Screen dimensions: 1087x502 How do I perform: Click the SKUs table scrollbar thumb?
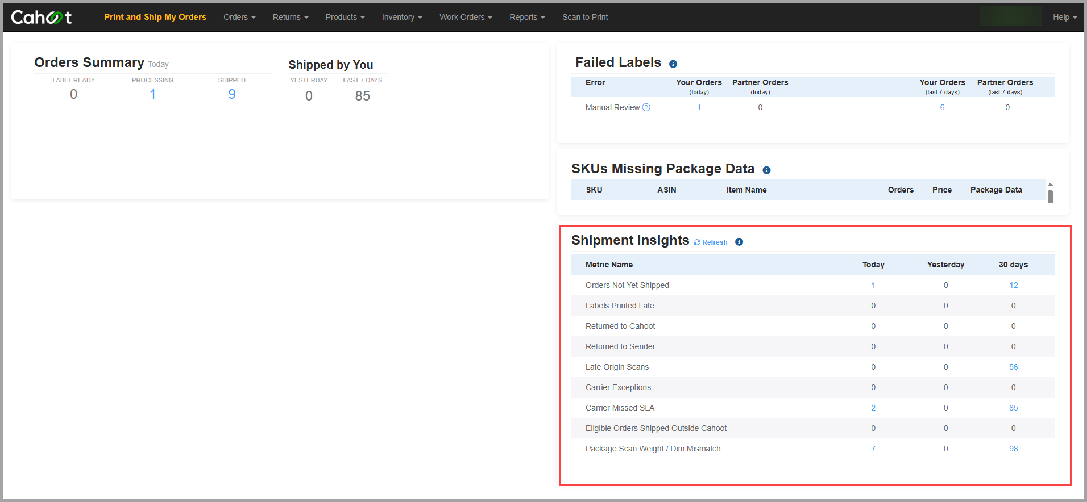click(1050, 196)
